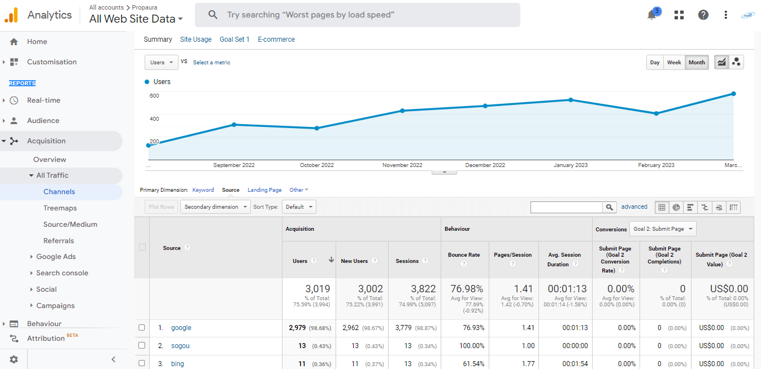Select the performance bar view icon

click(690, 207)
